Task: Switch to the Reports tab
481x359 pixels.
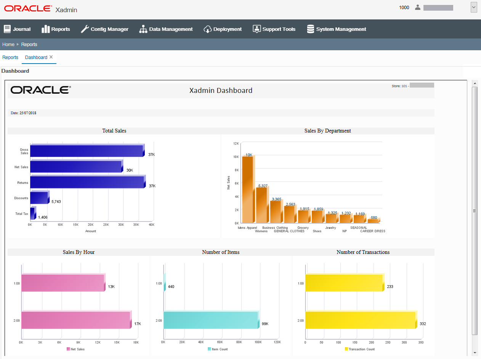Action: tap(10, 57)
